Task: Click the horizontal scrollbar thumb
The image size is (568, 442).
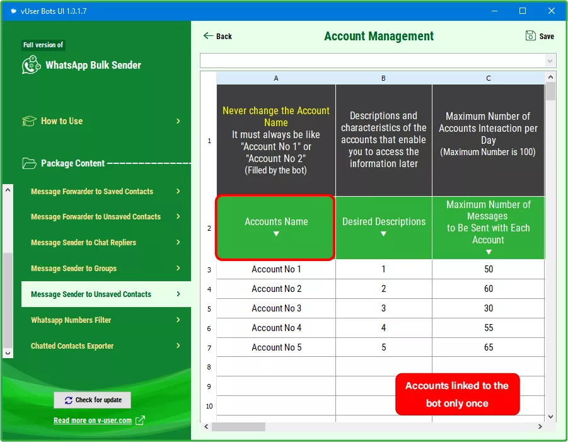Action: 238,426
